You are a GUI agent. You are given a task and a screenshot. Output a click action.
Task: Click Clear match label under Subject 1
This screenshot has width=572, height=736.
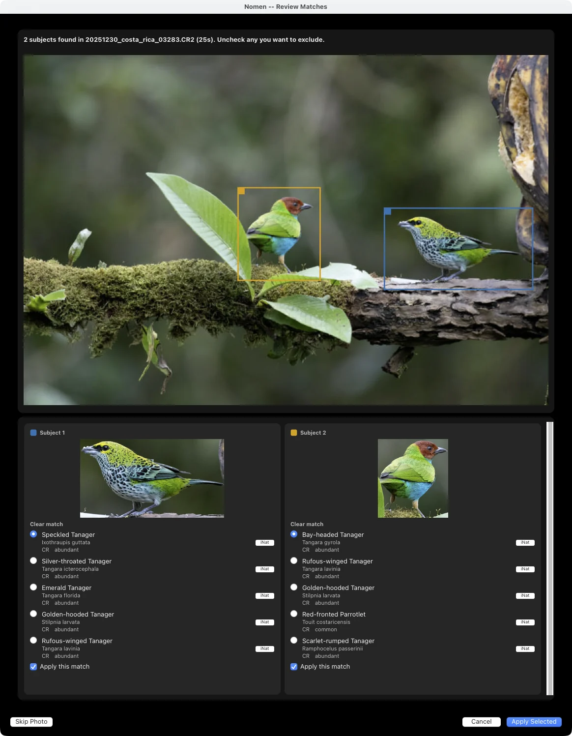click(x=46, y=524)
